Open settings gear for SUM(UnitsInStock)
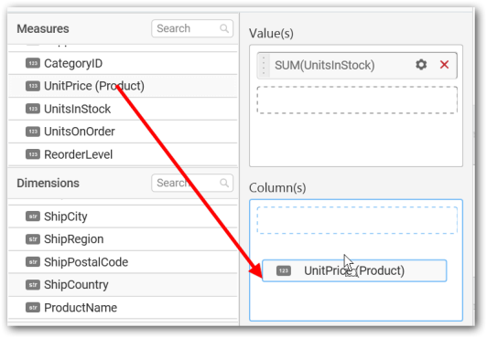 pyautogui.click(x=421, y=65)
